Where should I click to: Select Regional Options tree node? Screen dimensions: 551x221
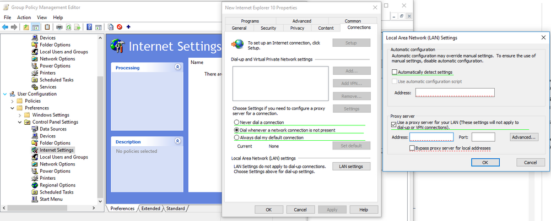coord(57,185)
